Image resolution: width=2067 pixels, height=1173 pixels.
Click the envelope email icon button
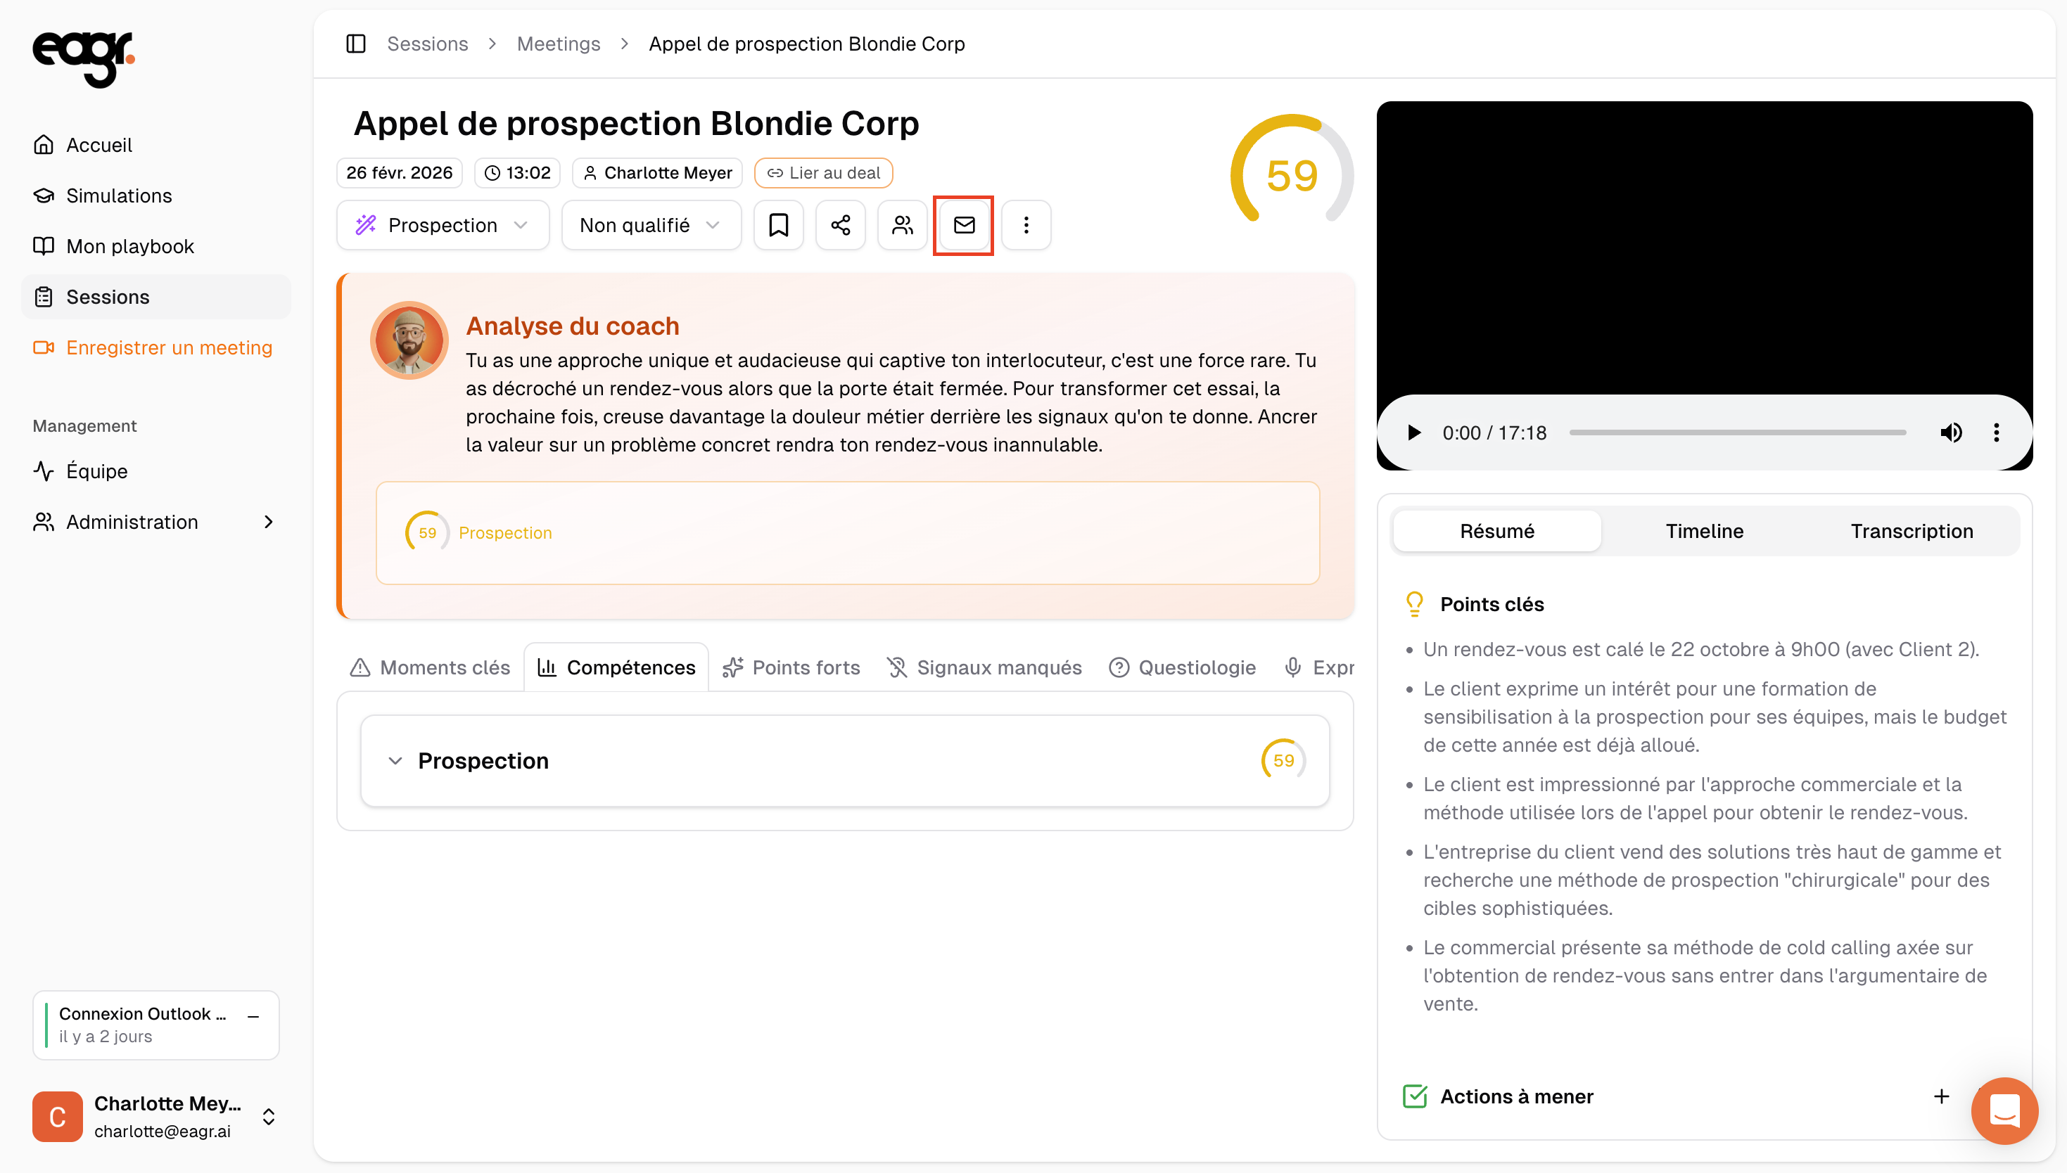click(x=963, y=225)
